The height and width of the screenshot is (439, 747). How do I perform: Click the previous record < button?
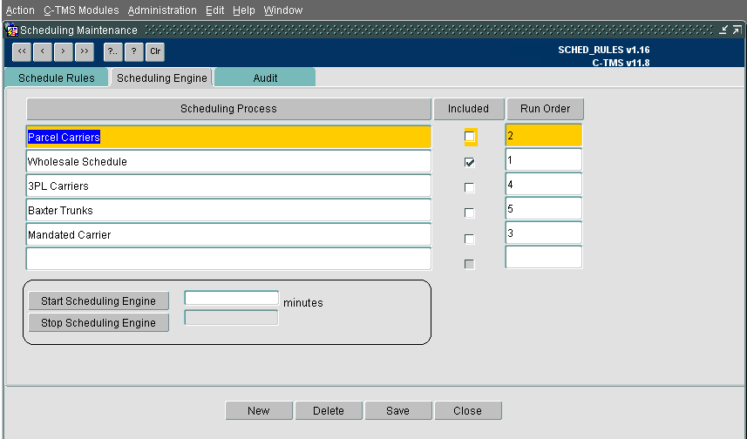pos(43,52)
